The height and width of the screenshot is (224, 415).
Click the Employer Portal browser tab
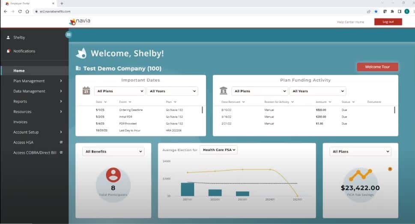29,3
